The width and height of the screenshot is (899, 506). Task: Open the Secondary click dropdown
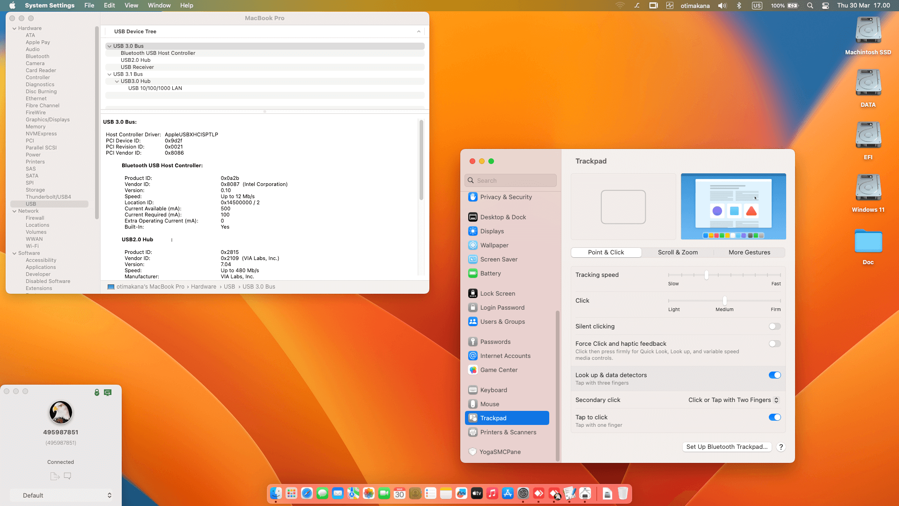[x=733, y=400]
